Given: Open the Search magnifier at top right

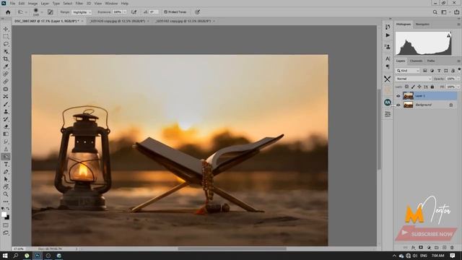Looking at the screenshot, I should click(435, 12).
